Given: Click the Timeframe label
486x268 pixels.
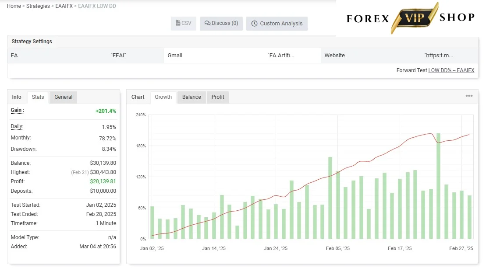Looking at the screenshot, I should click(x=24, y=223).
